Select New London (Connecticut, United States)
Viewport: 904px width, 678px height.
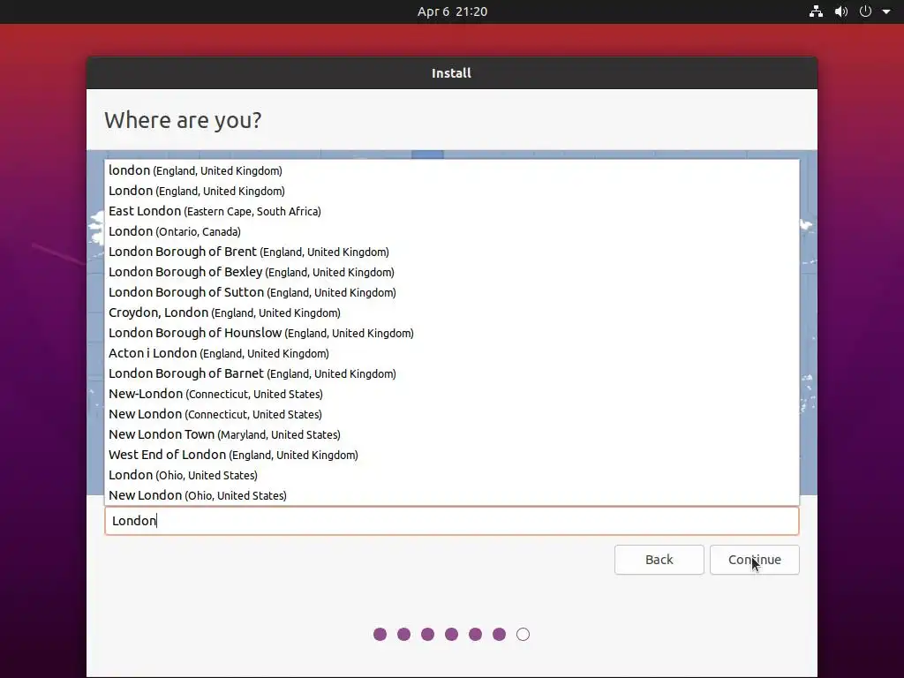[x=452, y=414]
